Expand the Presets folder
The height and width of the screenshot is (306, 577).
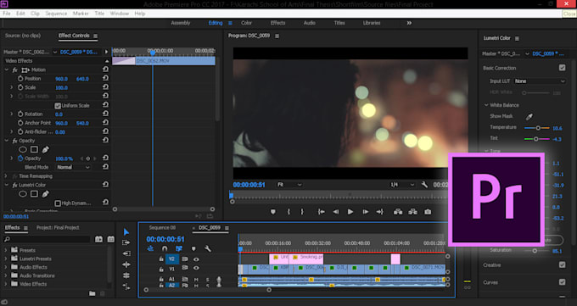6,250
